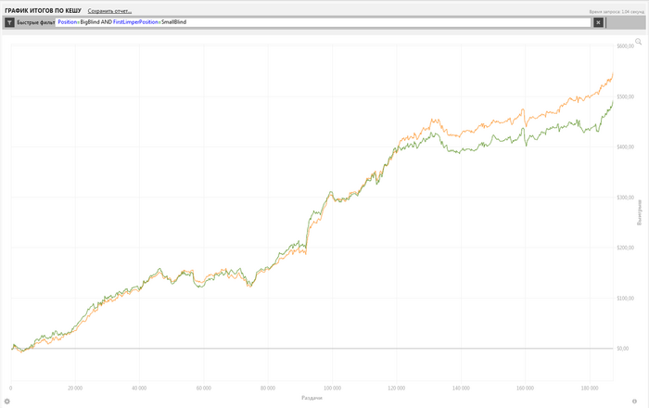Image resolution: width=649 pixels, height=408 pixels.
Task: Click the $500,00 axis label
Action: click(x=625, y=96)
